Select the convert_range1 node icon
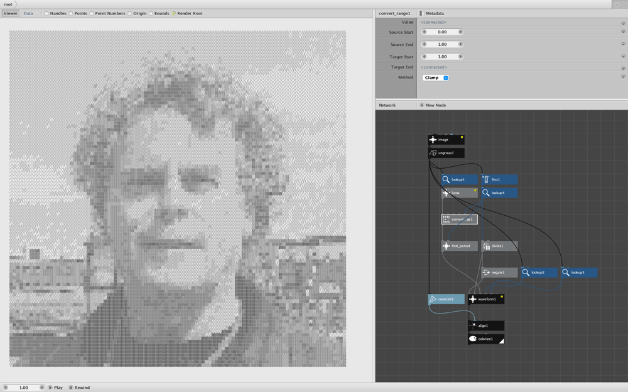This screenshot has height=392, width=628. pyautogui.click(x=446, y=219)
